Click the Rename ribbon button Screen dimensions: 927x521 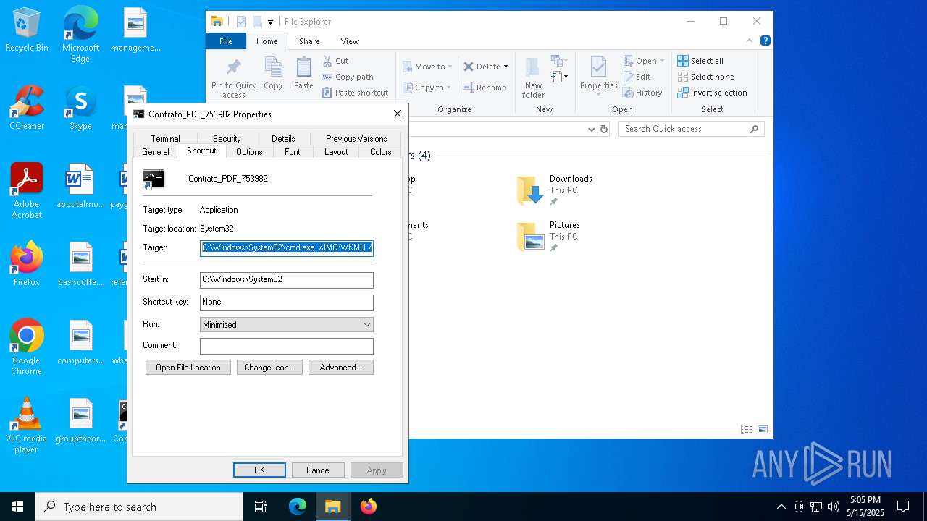[x=485, y=88]
